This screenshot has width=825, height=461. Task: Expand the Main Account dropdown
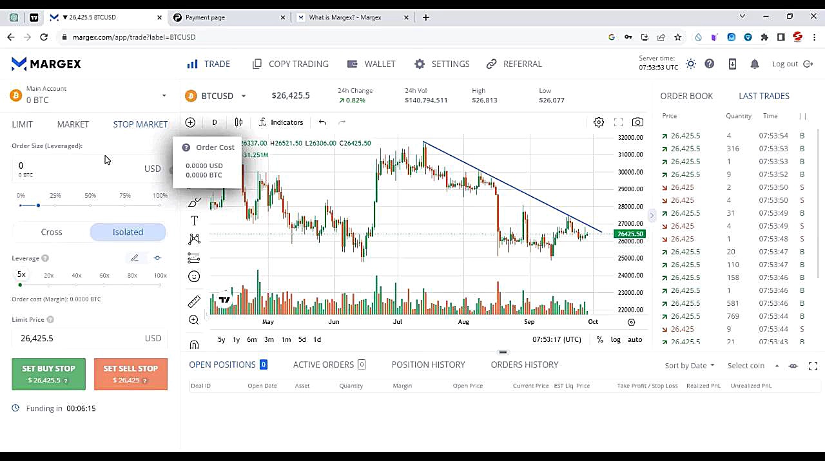pos(164,95)
